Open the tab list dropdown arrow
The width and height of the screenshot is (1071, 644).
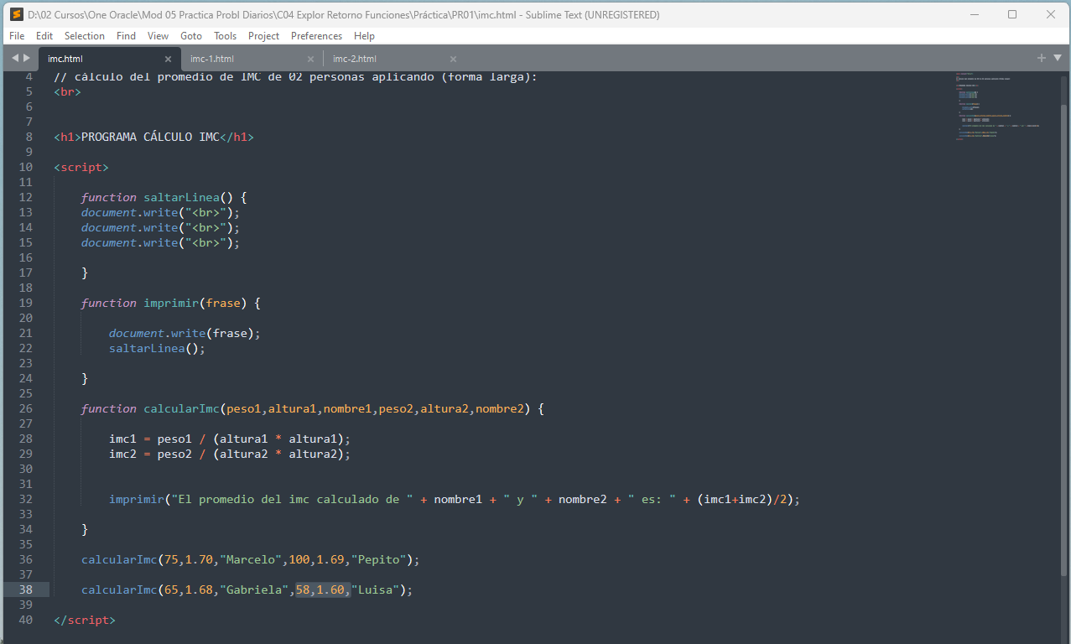coord(1057,58)
